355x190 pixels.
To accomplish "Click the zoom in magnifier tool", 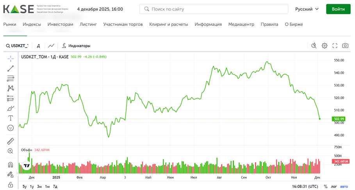I will pyautogui.click(x=11, y=151).
